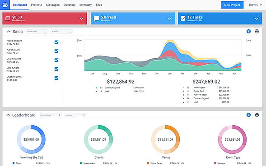Click the app logo in the top corner

[5, 5]
